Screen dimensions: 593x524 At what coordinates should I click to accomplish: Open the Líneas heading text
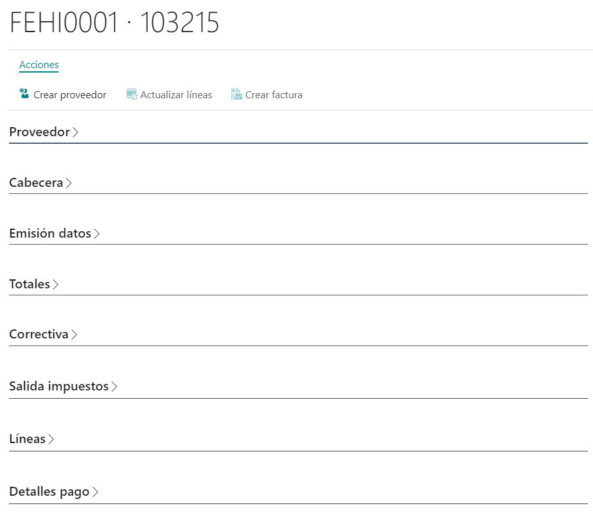click(27, 439)
